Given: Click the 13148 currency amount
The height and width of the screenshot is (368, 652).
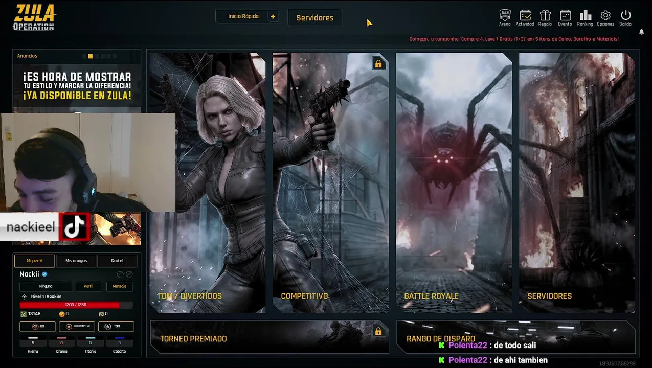Looking at the screenshot, I should coord(34,314).
